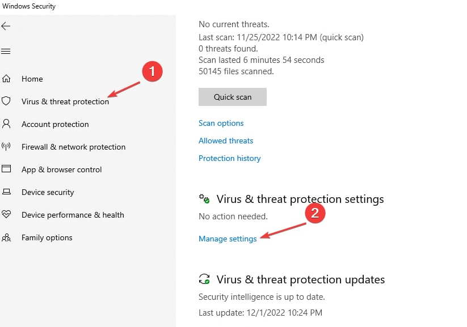This screenshot has width=467, height=327.
Task: Start a Quick scan
Action: click(x=233, y=97)
